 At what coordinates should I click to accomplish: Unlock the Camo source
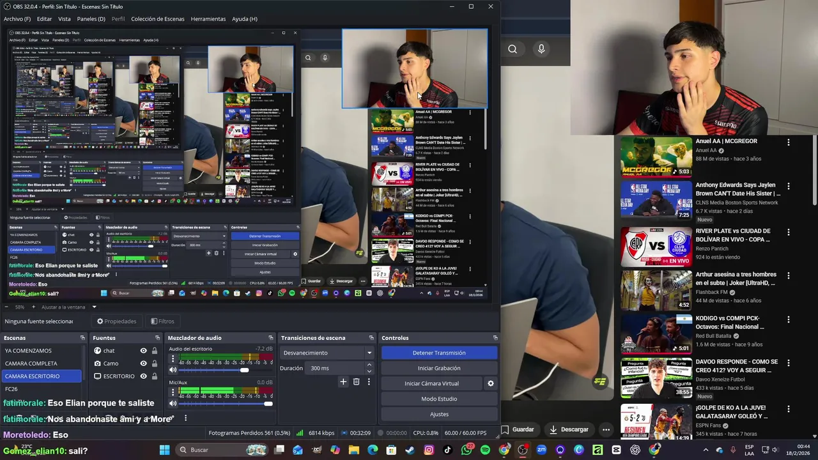click(154, 364)
